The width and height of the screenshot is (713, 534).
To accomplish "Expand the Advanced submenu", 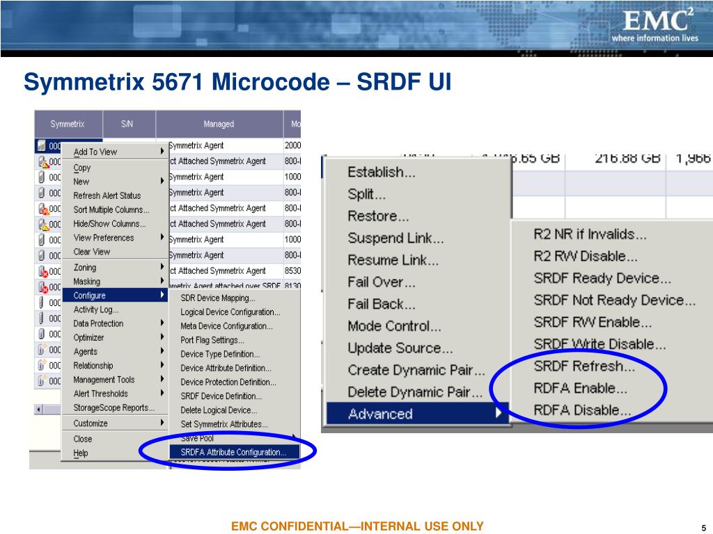I will pyautogui.click(x=418, y=414).
